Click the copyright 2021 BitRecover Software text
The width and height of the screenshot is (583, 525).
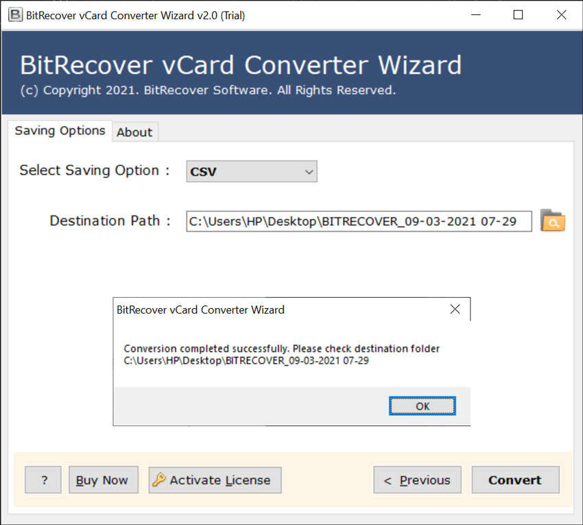click(x=208, y=91)
